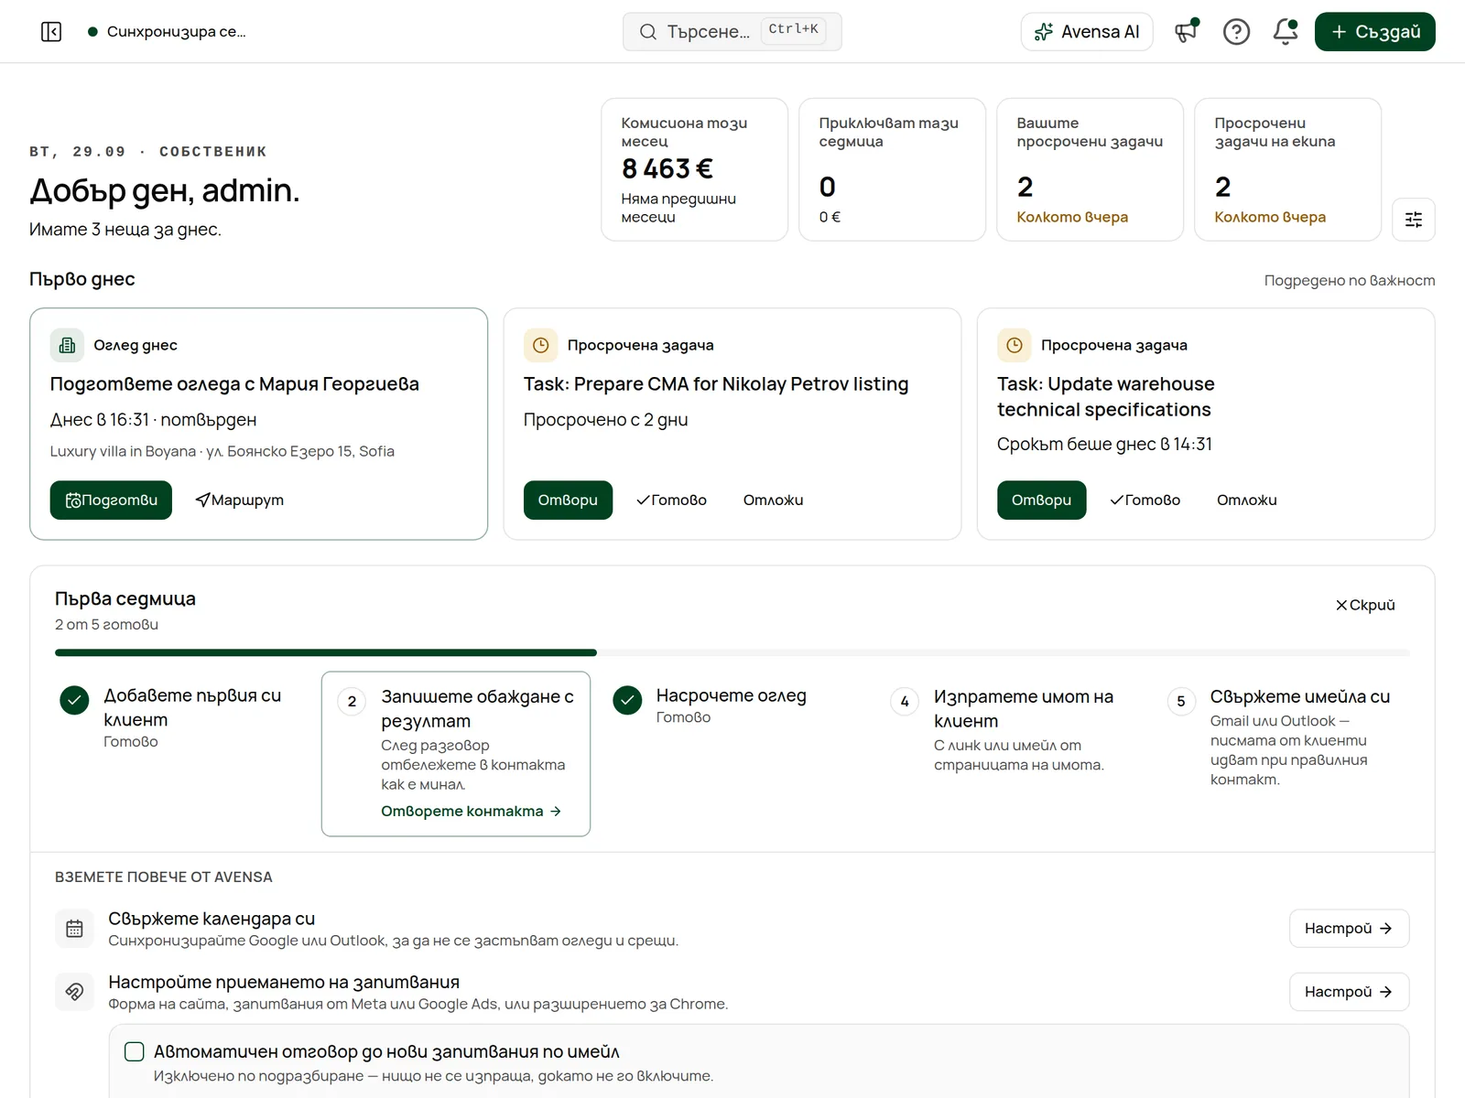This screenshot has height=1098, width=1465.
Task: Click Task: Prepare CMA for Nikolay Petrov listing
Action: coord(716,384)
